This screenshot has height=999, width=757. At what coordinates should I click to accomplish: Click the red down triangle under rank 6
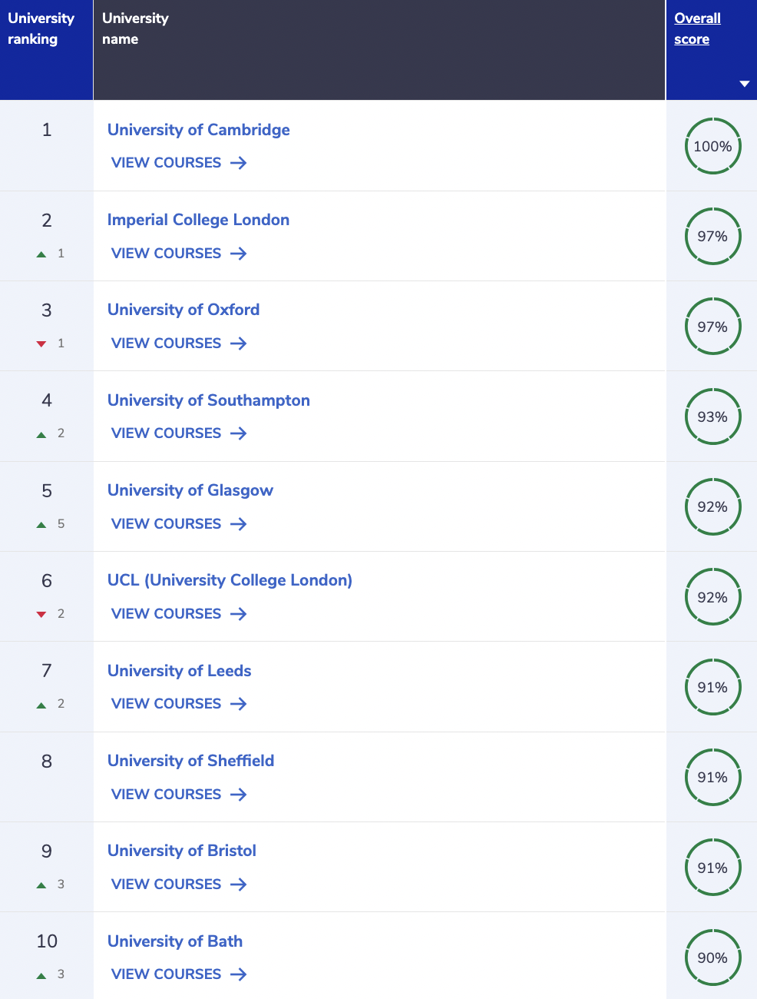pyautogui.click(x=41, y=614)
